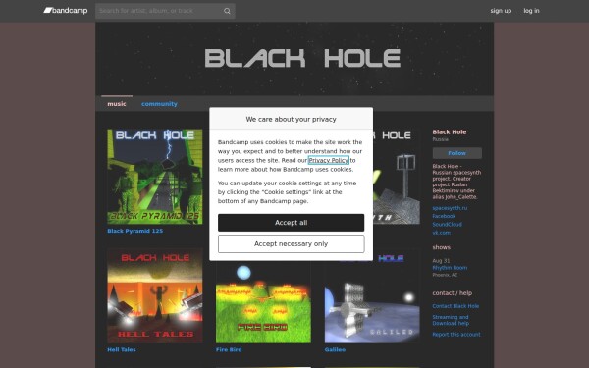Click the Aug 31 show date
Viewport: 589px width, 368px height.
(x=441, y=261)
